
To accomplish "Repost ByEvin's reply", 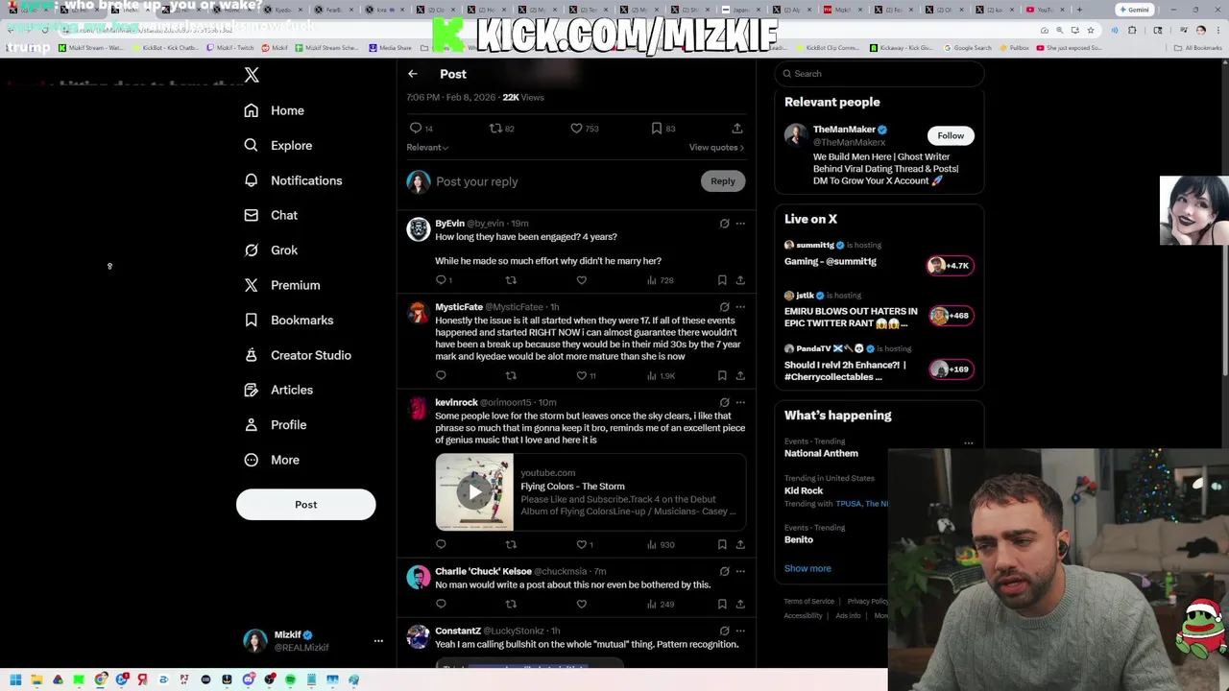I will click(511, 280).
